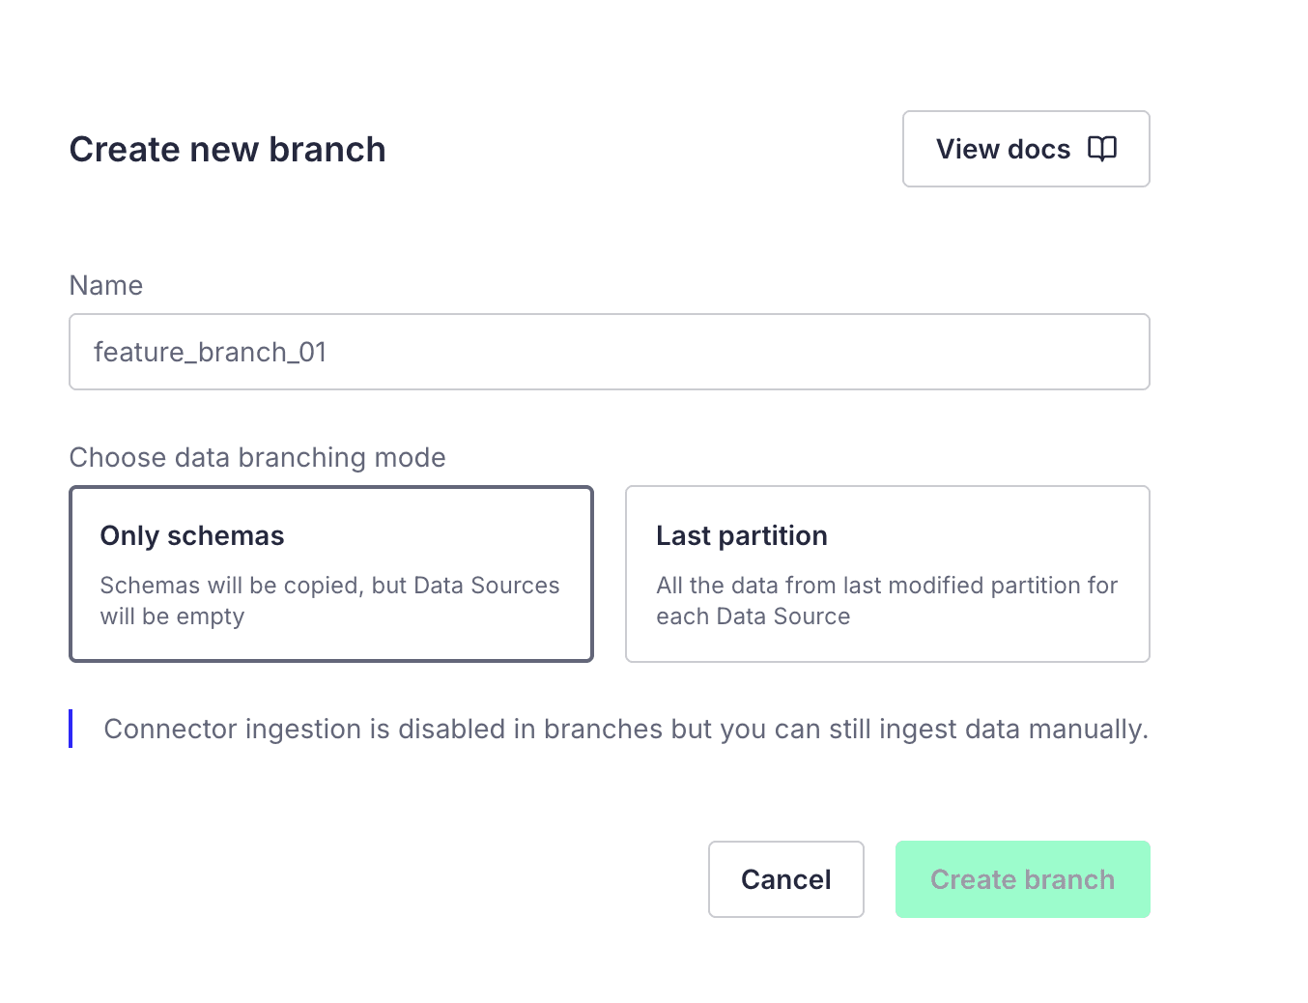Click the feature_branch_01 name field

tap(609, 352)
